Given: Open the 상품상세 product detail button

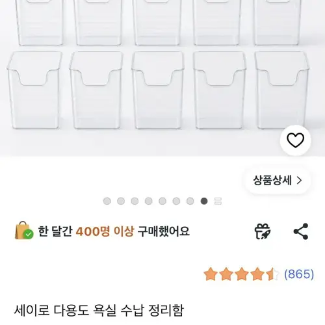Looking at the screenshot, I should [x=278, y=180].
